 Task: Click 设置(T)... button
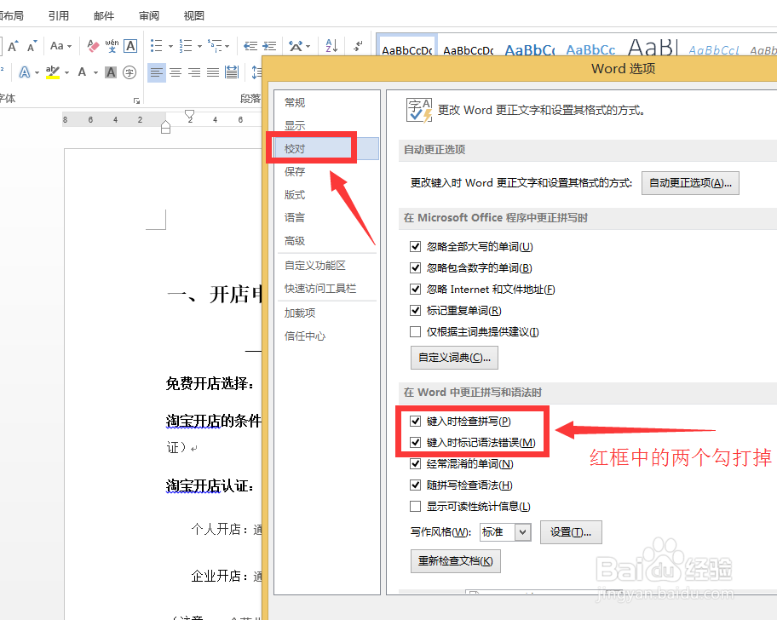571,532
